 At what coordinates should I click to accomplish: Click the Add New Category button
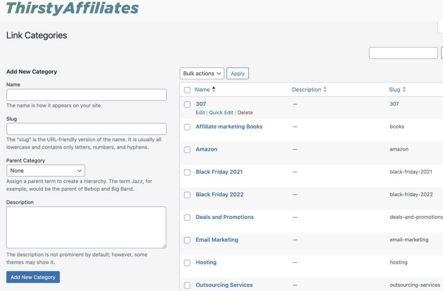[33, 277]
